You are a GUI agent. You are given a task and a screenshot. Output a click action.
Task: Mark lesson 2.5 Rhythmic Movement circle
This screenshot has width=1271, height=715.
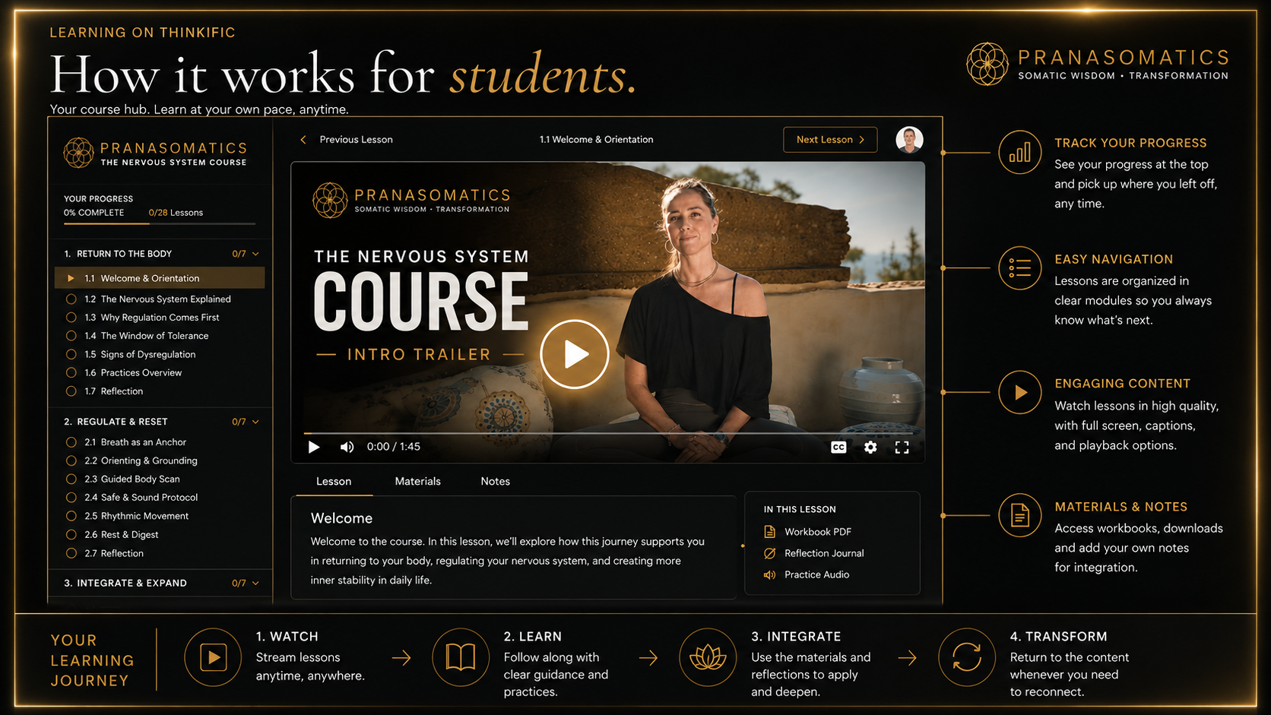pyautogui.click(x=71, y=516)
